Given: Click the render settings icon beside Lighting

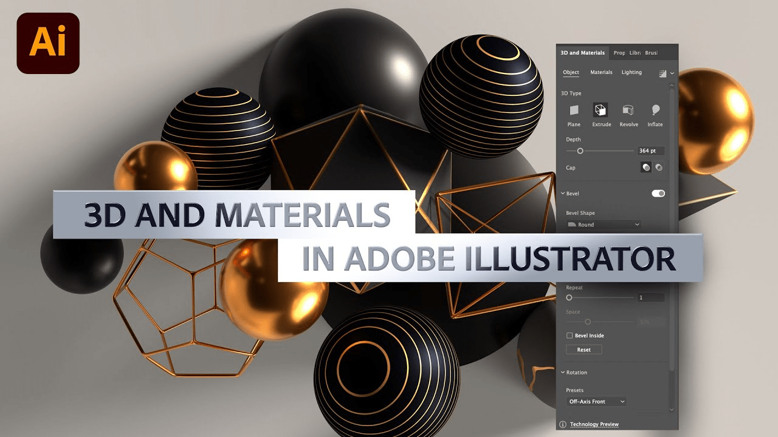Looking at the screenshot, I should tap(663, 73).
